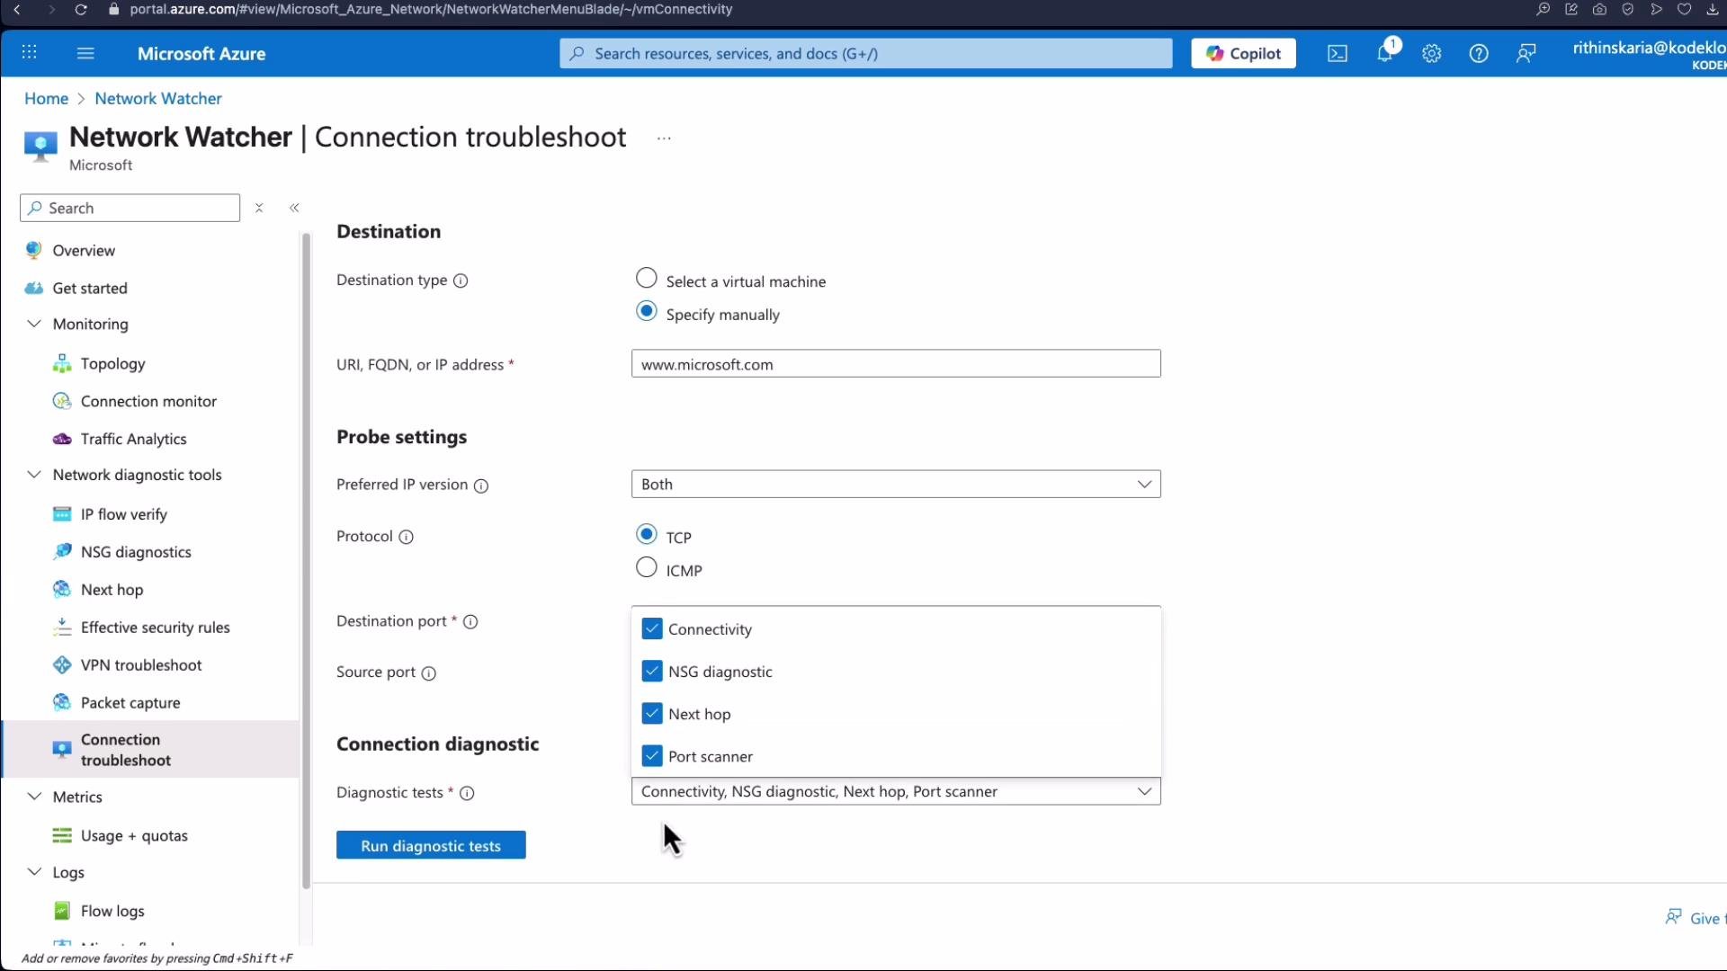Go to Home breadcrumb
Viewport: 1727px width, 971px height.
pos(46,99)
